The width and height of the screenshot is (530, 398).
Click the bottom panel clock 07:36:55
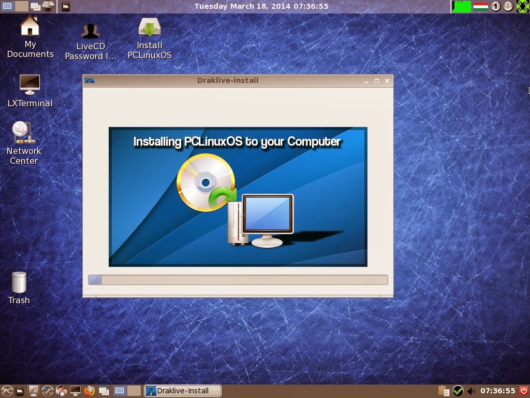click(x=498, y=391)
